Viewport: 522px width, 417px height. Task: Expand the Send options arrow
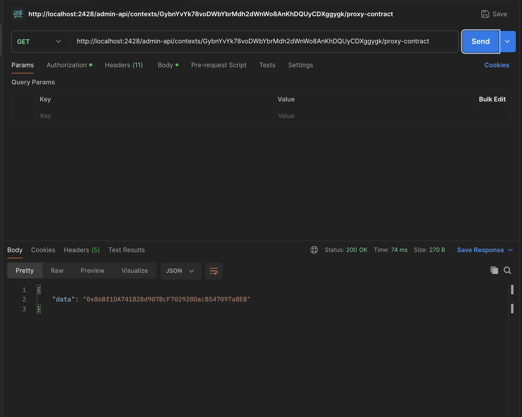click(508, 42)
